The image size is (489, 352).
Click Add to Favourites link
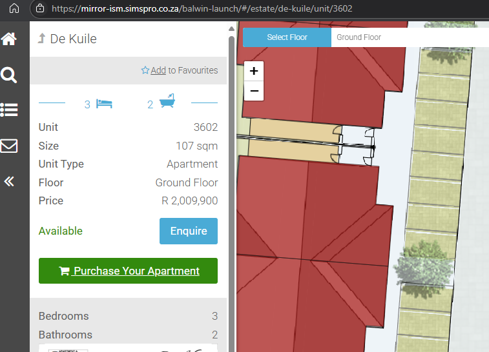(x=158, y=70)
